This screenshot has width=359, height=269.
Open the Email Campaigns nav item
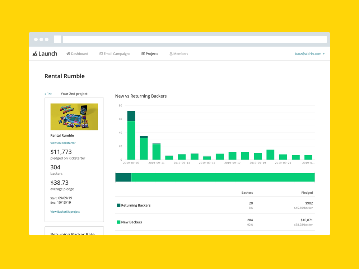(115, 54)
